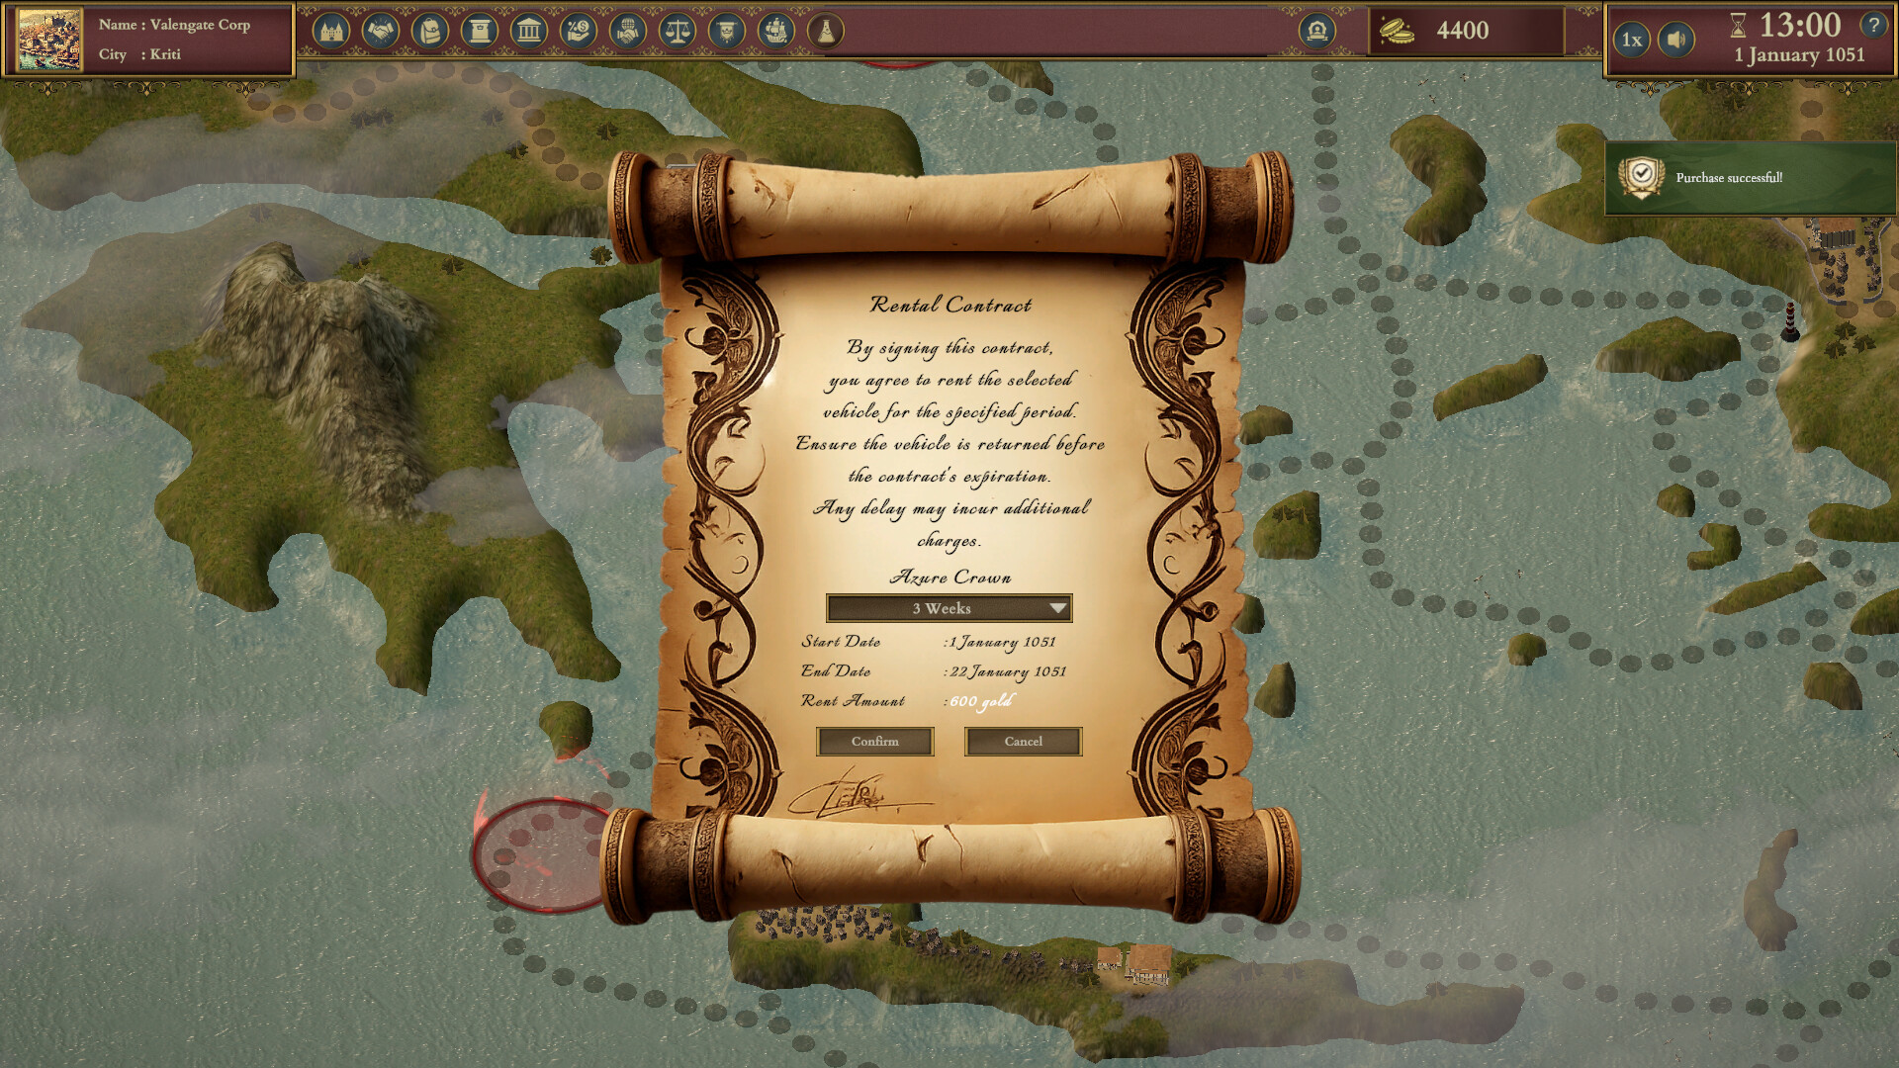
Task: Open the scroll contracts icon
Action: (x=480, y=32)
